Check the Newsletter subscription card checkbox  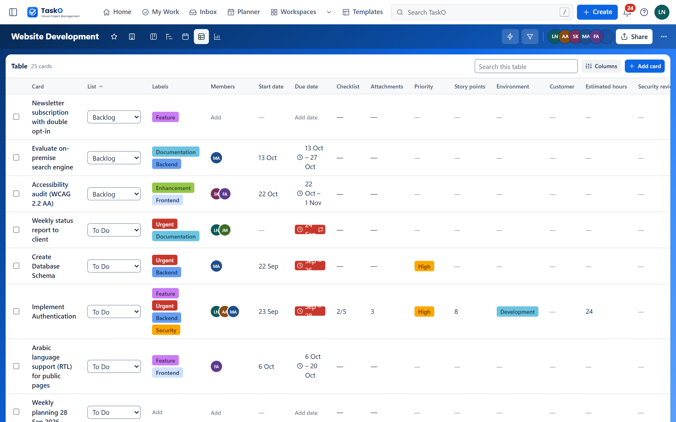pyautogui.click(x=16, y=117)
